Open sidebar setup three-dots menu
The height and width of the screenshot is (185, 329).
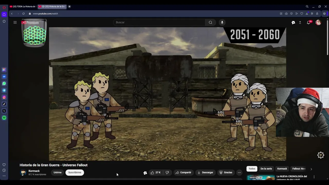(x=4, y=176)
